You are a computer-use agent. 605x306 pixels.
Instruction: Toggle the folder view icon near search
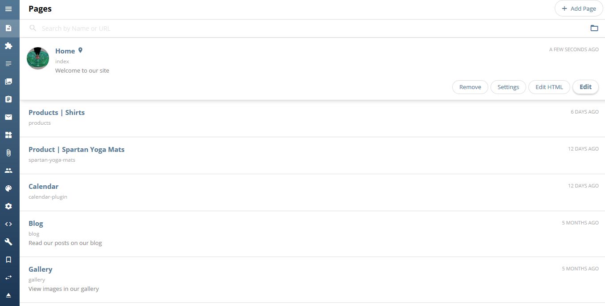click(x=594, y=28)
